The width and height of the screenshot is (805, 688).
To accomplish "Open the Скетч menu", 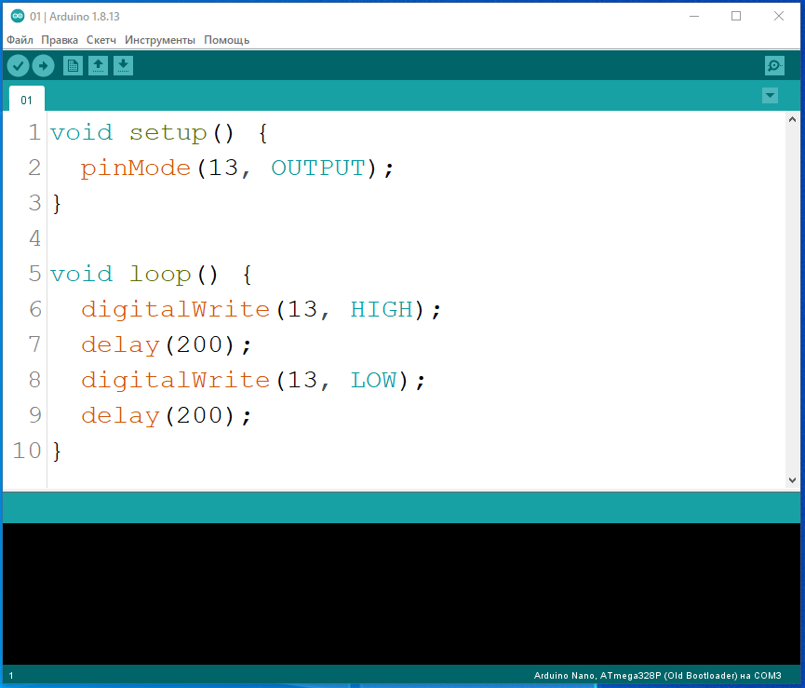I will coord(101,40).
